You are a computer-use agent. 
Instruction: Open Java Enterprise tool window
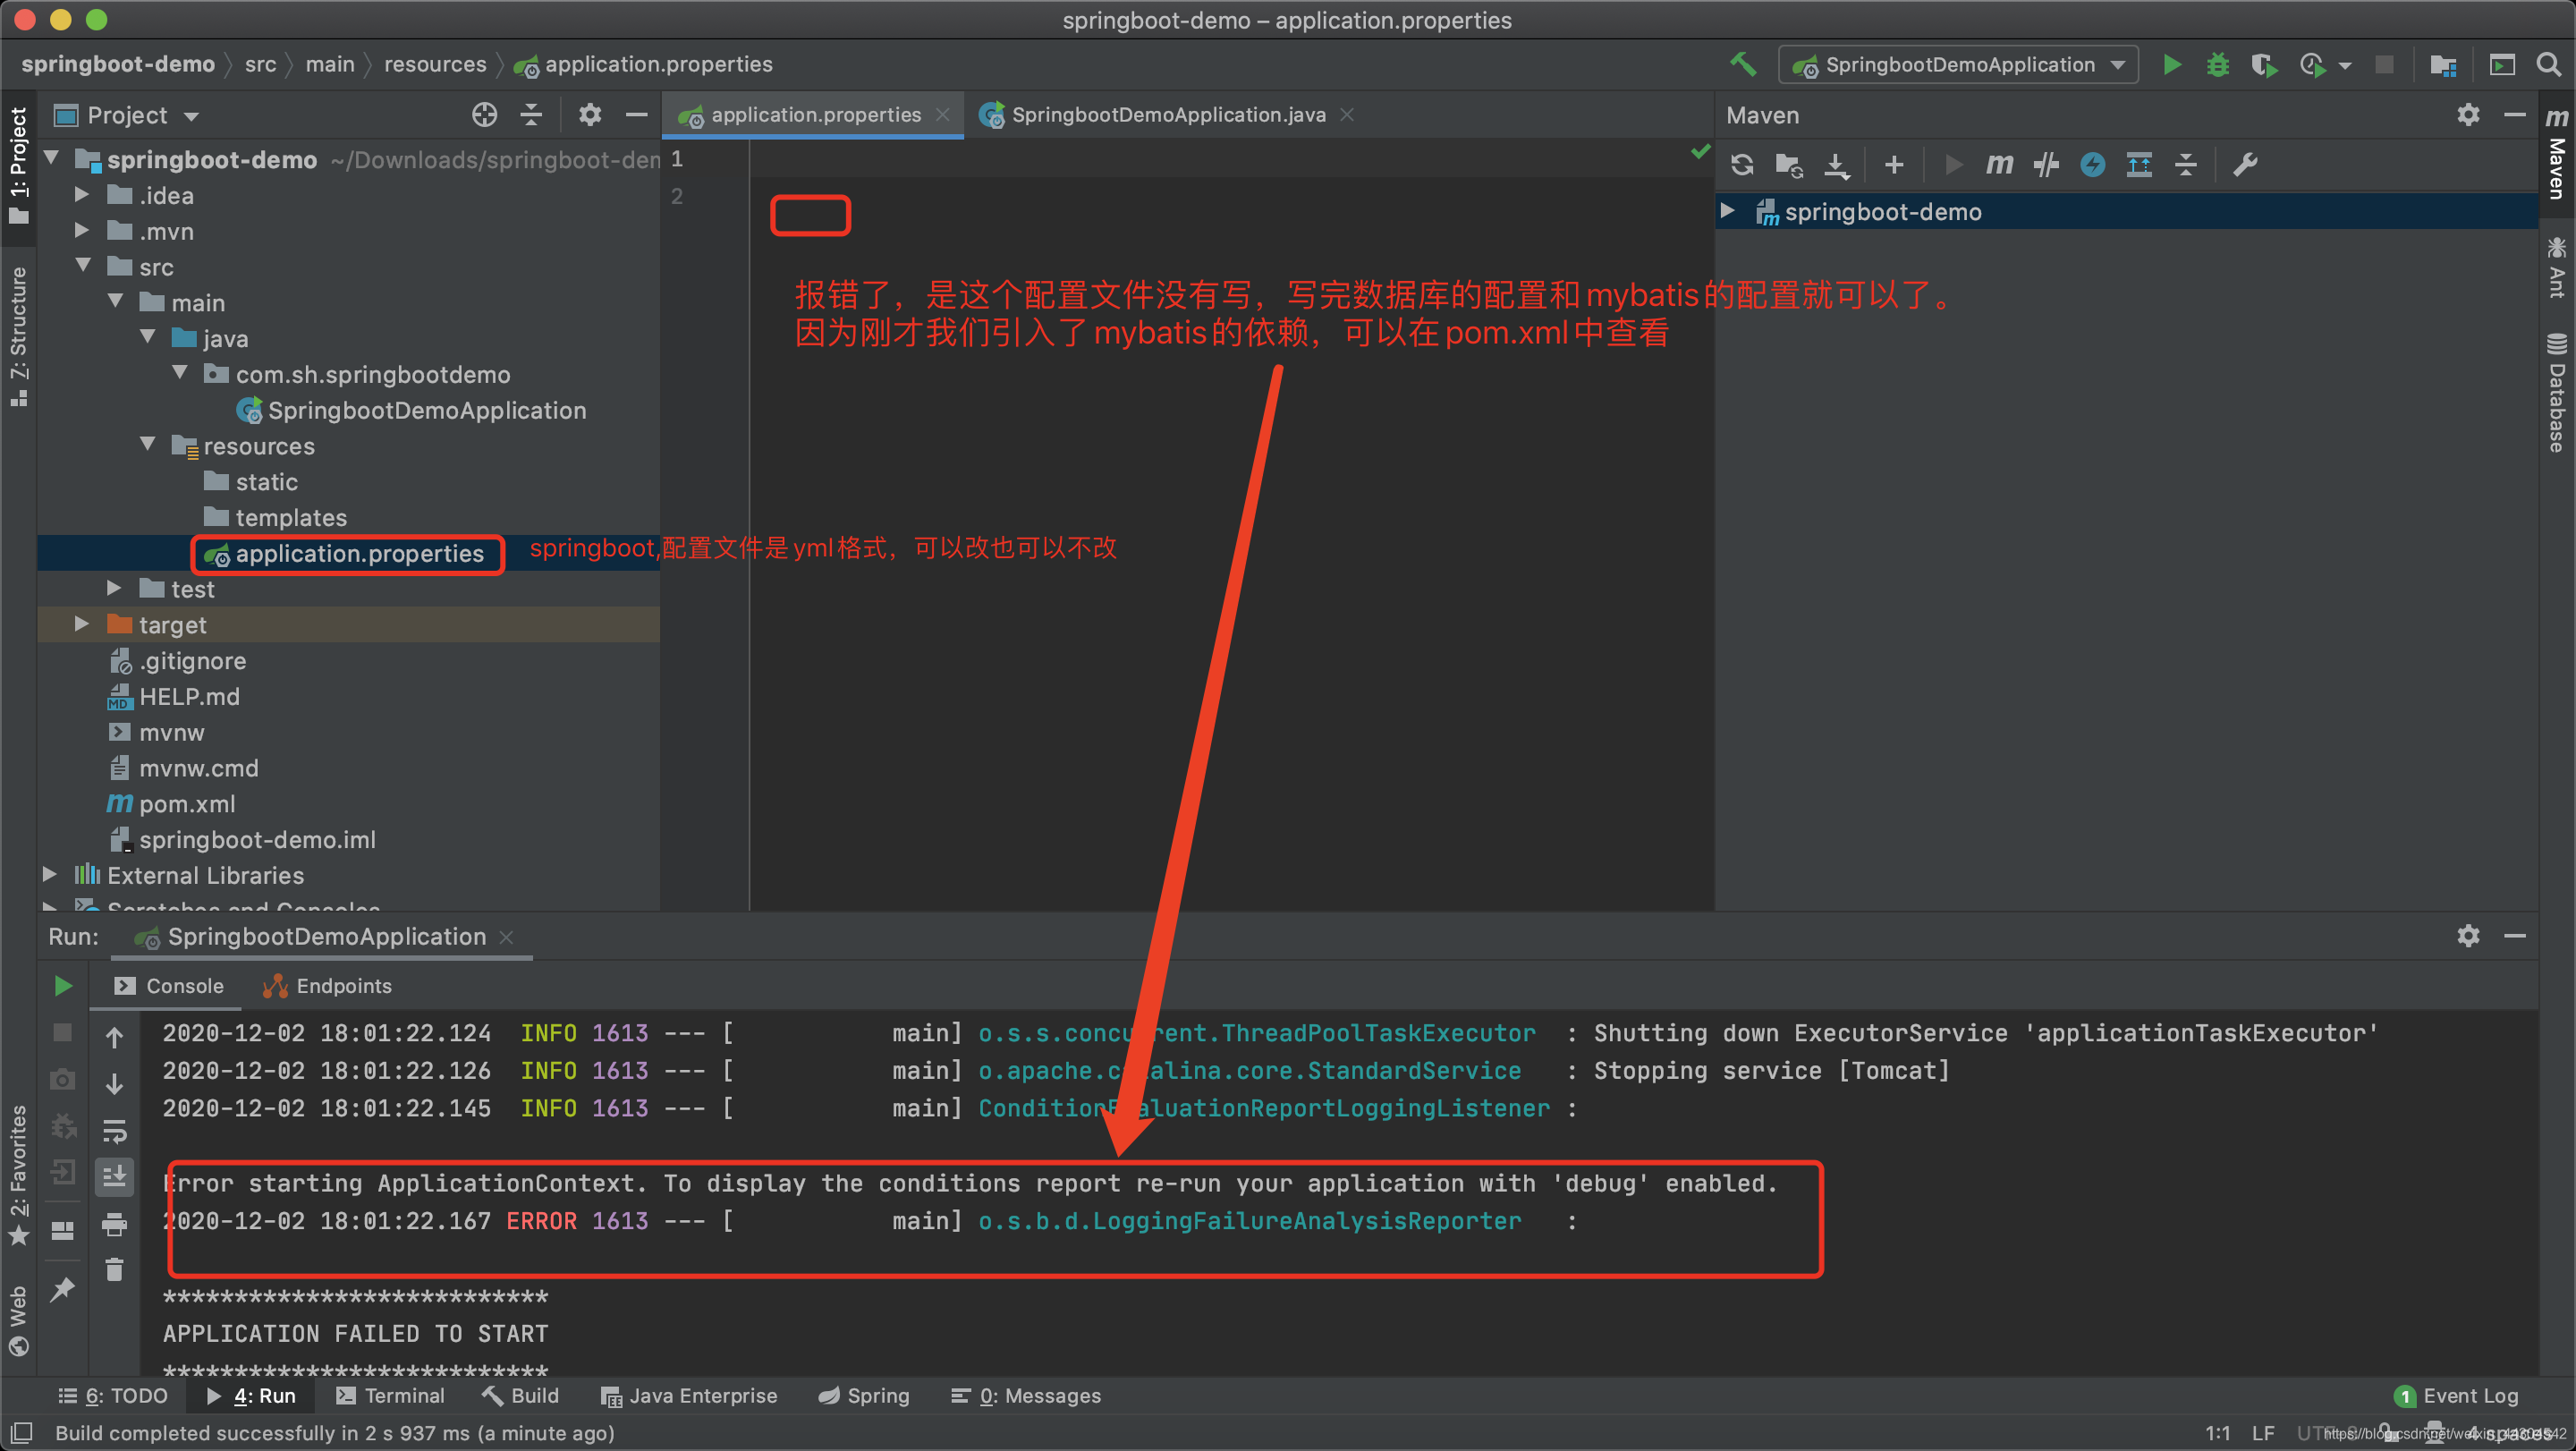pos(688,1396)
